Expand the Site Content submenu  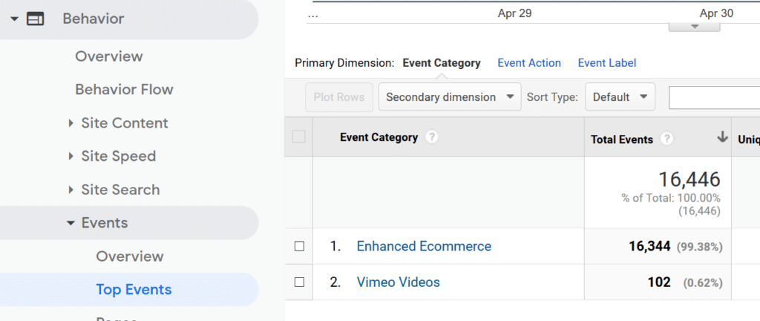click(71, 123)
